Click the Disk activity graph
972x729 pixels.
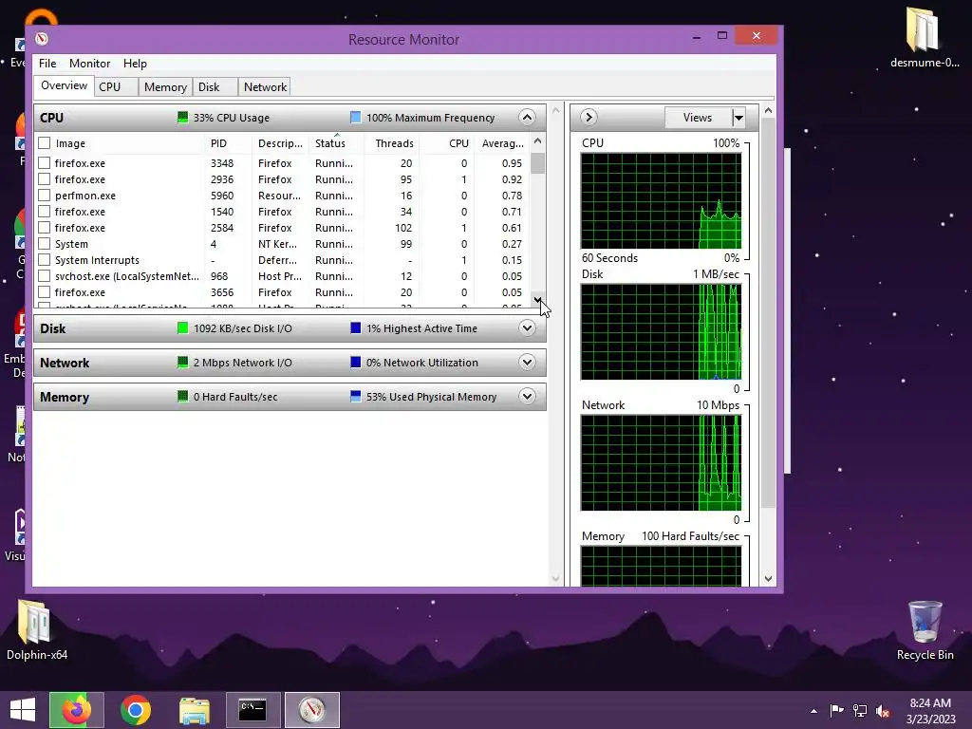[x=661, y=331]
